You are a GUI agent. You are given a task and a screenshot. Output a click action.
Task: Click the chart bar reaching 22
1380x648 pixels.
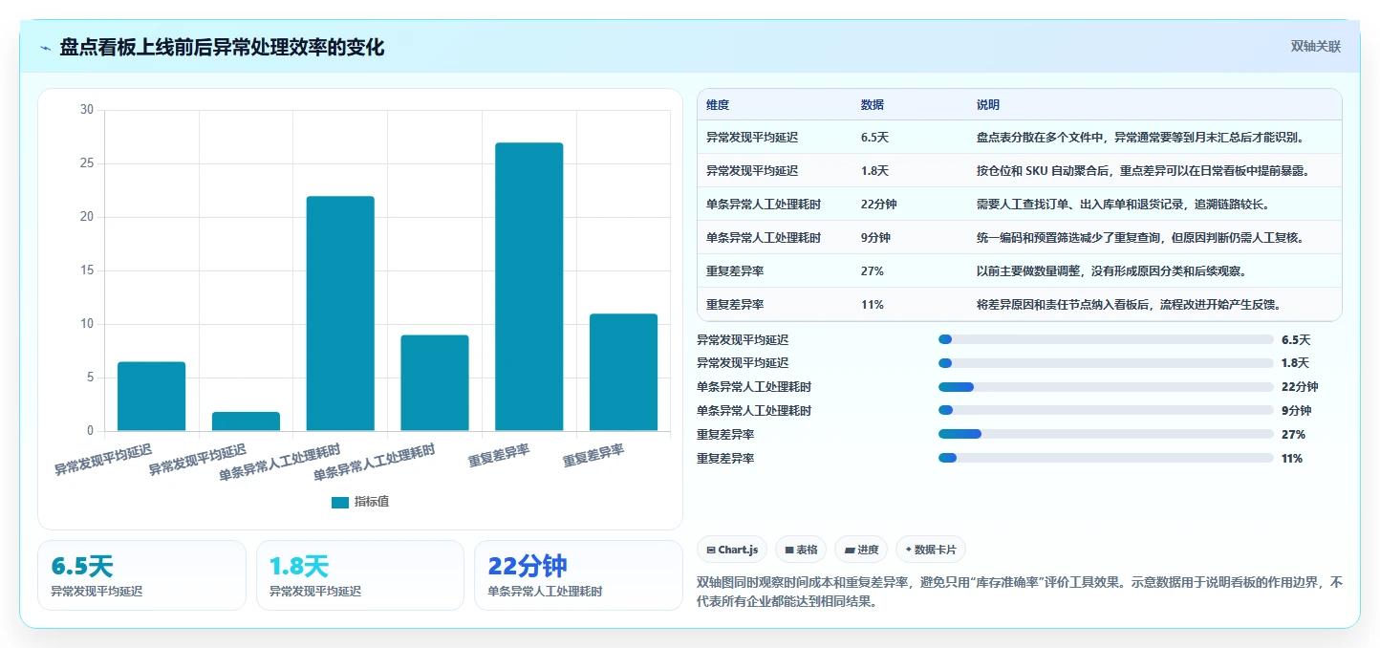point(340,313)
